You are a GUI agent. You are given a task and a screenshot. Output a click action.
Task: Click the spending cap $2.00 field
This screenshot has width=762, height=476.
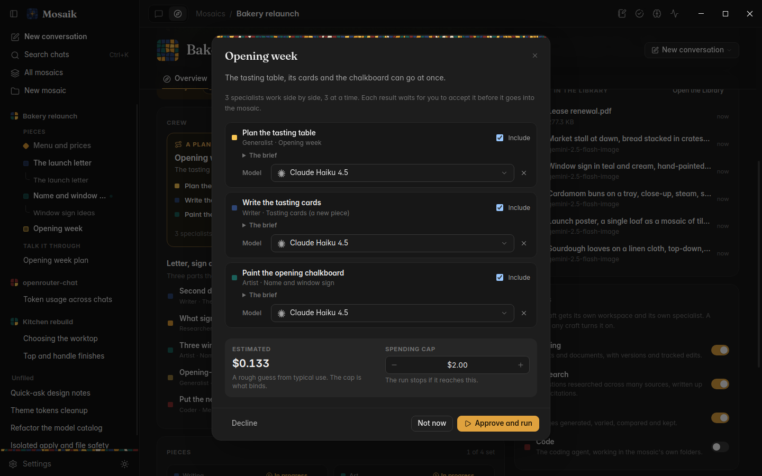coord(457,365)
